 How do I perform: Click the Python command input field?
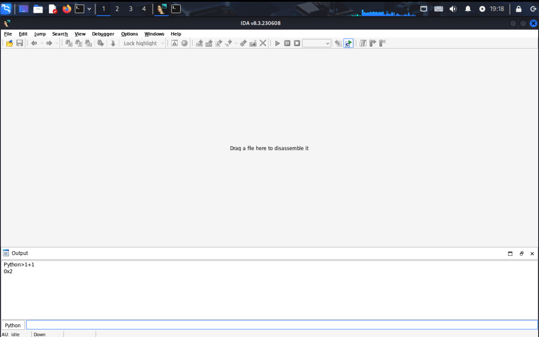tap(281, 325)
